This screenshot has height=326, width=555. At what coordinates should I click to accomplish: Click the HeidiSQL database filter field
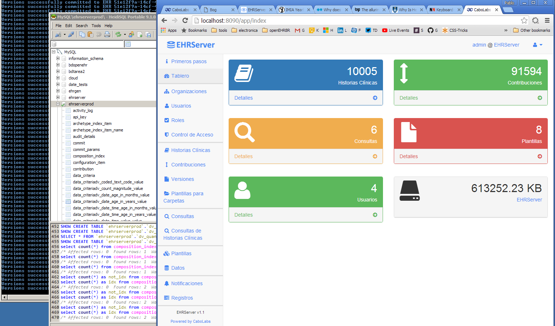88,44
